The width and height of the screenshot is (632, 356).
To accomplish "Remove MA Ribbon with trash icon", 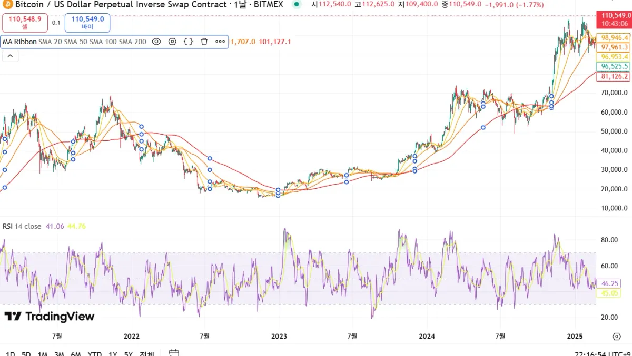I will point(204,42).
